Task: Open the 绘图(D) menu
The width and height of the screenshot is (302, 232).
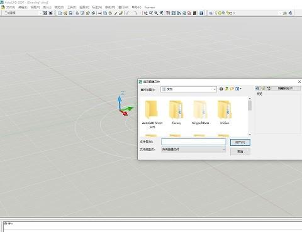Action: tap(84, 8)
